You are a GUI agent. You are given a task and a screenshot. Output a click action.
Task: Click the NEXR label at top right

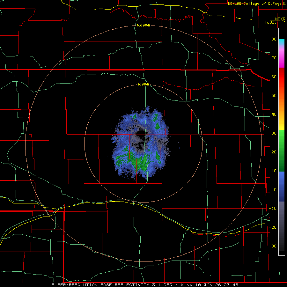click(280, 19)
